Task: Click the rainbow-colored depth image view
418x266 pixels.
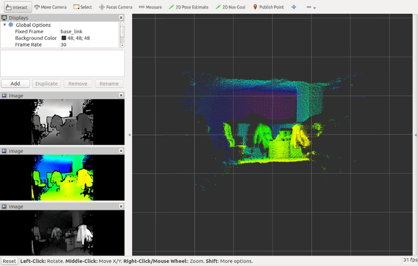Action: coord(63,177)
